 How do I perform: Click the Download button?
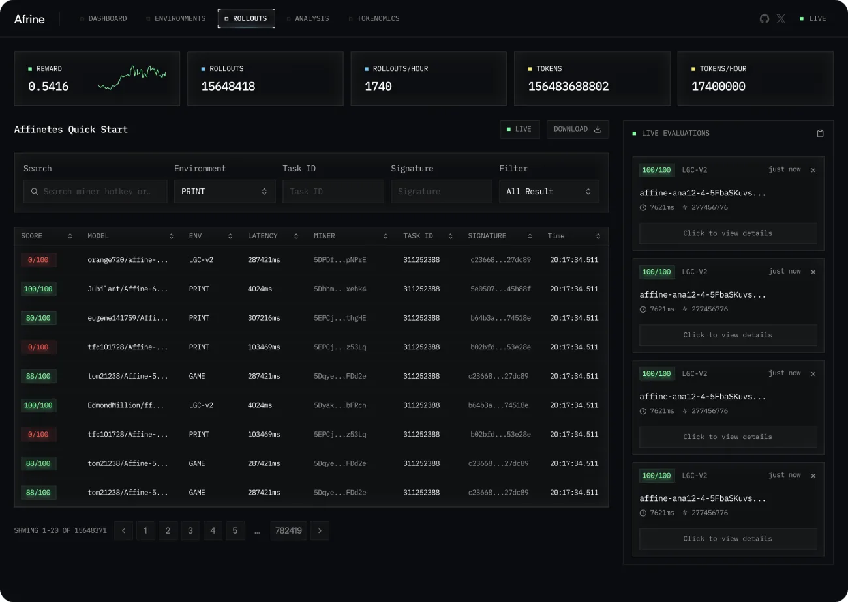point(577,129)
